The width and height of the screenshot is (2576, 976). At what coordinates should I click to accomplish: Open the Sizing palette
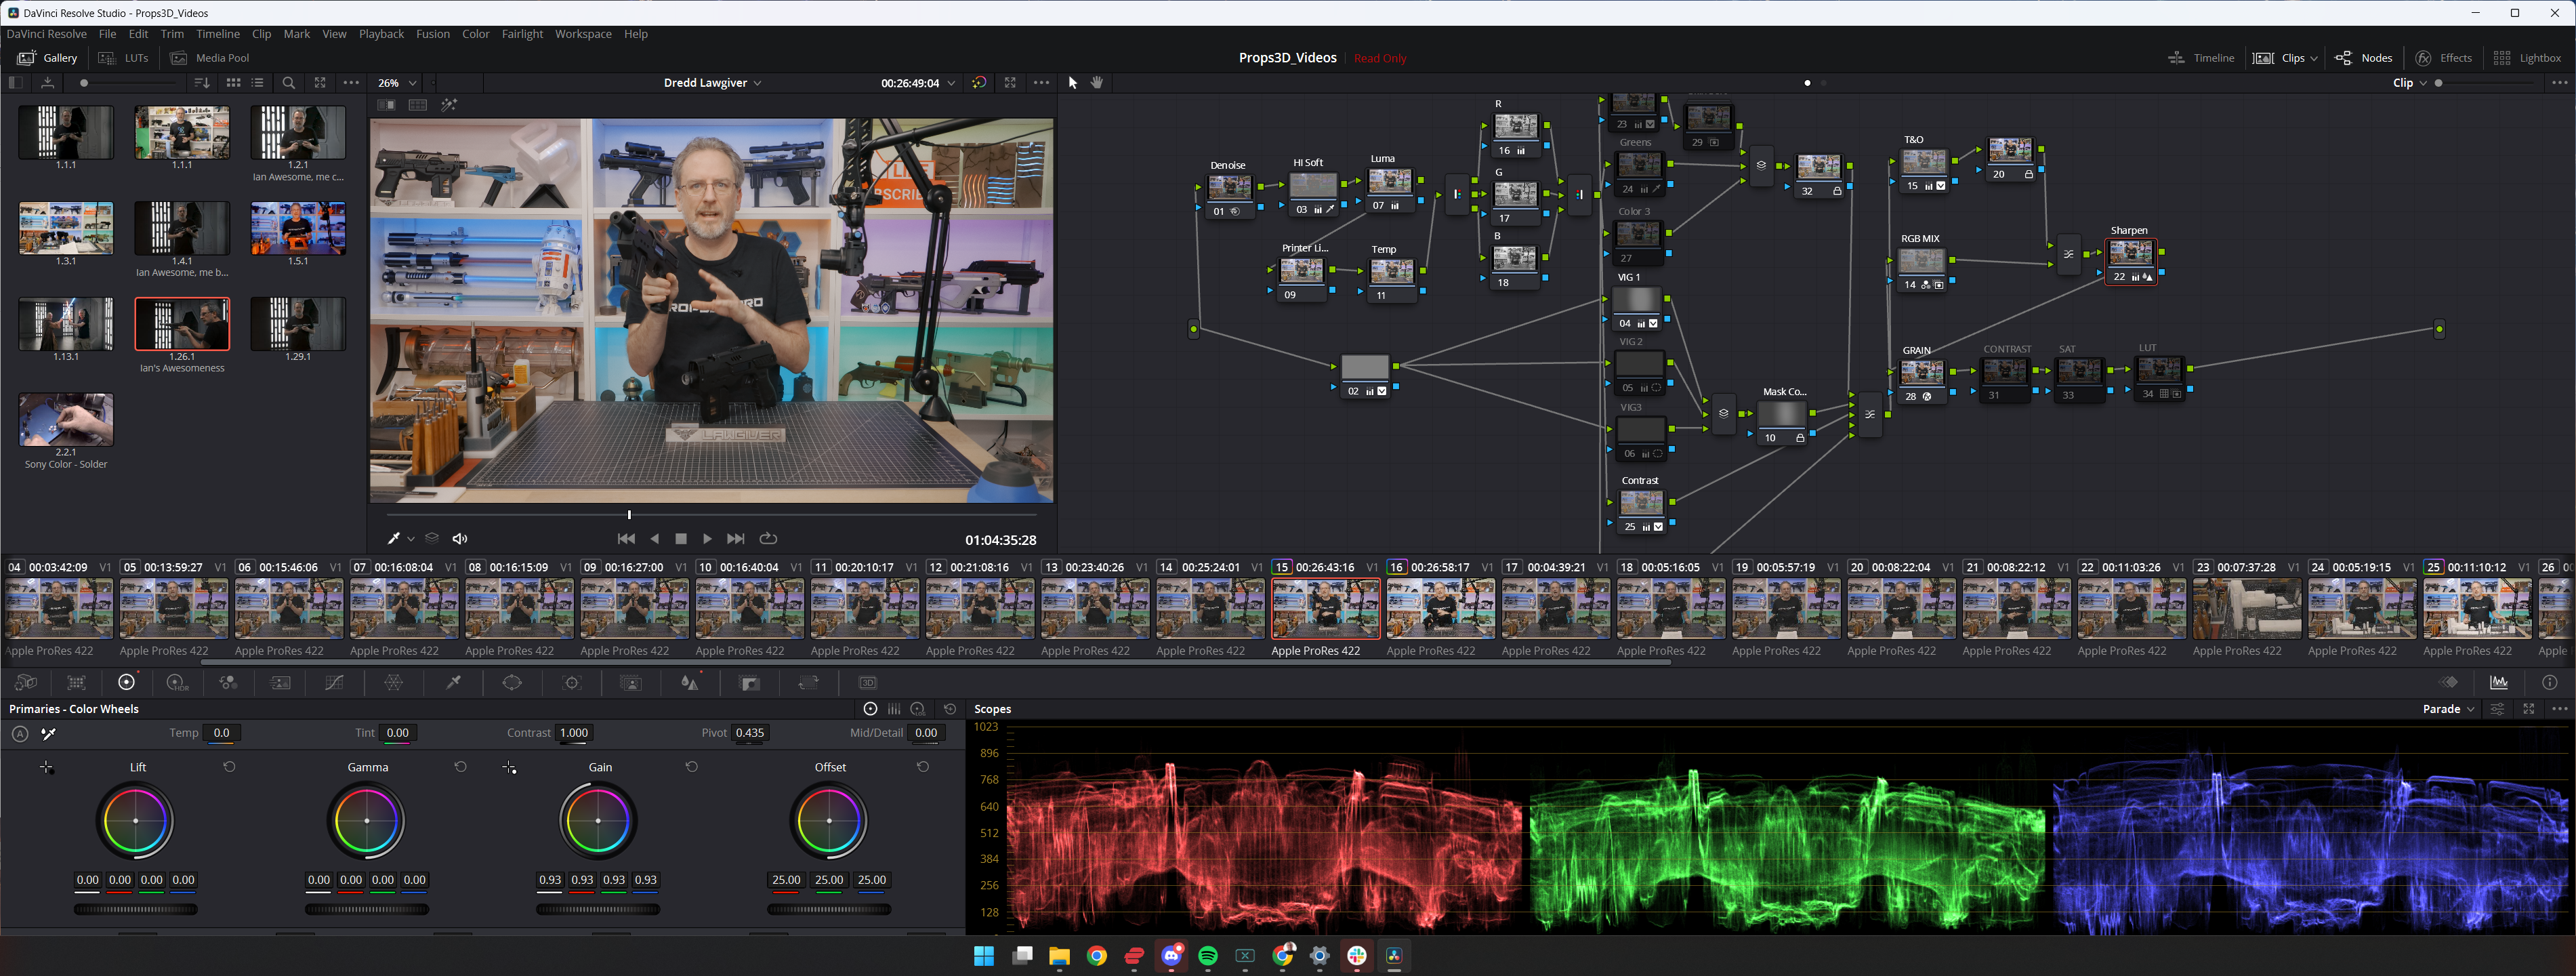[x=809, y=682]
